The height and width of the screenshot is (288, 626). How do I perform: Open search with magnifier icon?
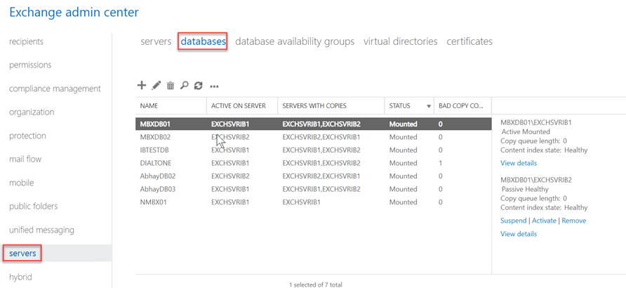coord(184,85)
